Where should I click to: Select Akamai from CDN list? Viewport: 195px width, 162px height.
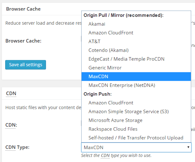pos(97,24)
